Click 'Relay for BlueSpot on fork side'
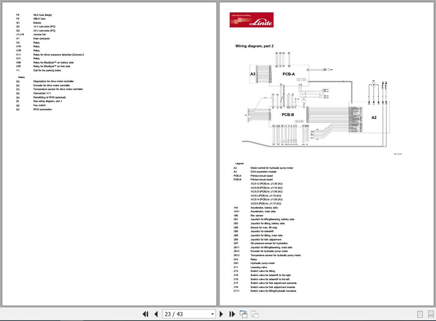 point(52,66)
